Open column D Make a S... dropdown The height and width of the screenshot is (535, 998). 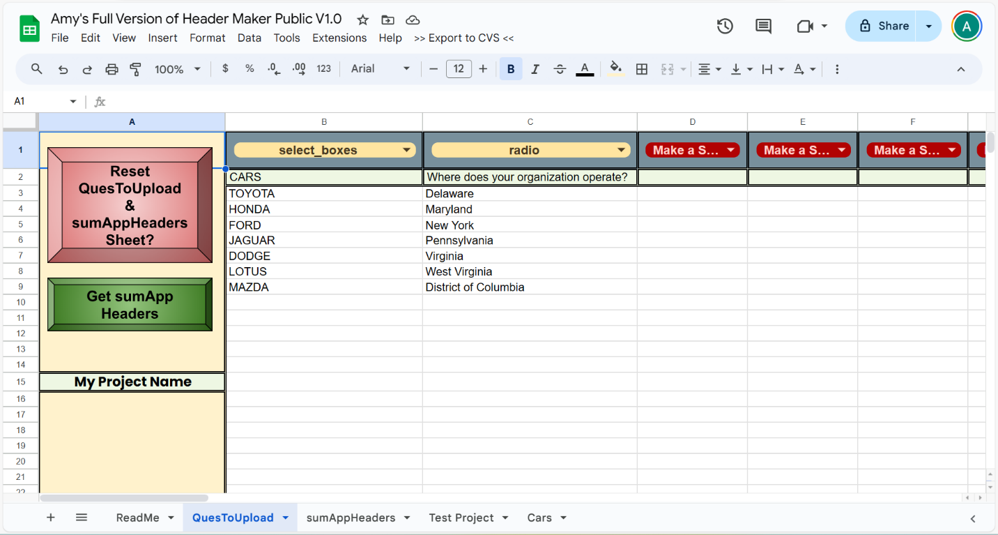click(693, 150)
